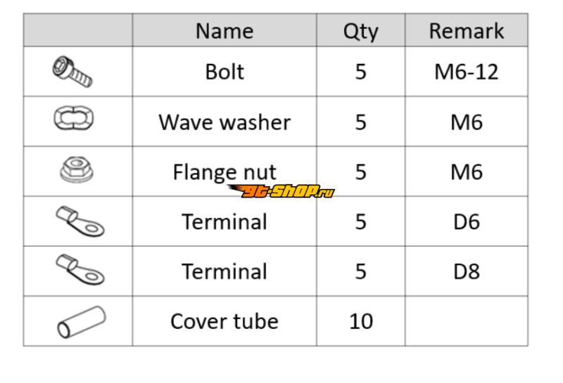The width and height of the screenshot is (563, 383).
Task: Click the Remark column header
Action: pyautogui.click(x=466, y=31)
